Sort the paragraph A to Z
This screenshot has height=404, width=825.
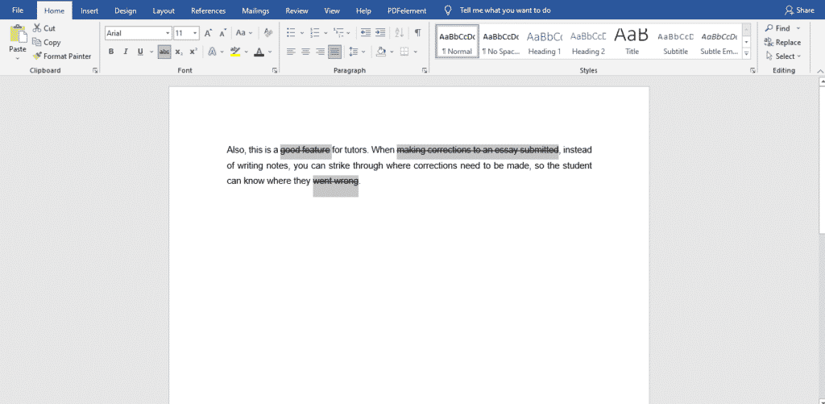400,32
